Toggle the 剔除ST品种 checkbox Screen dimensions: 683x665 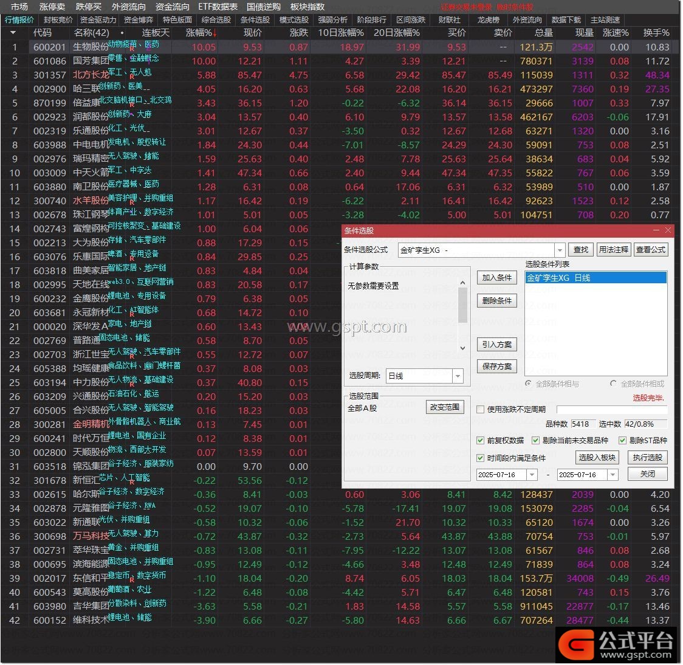point(622,441)
